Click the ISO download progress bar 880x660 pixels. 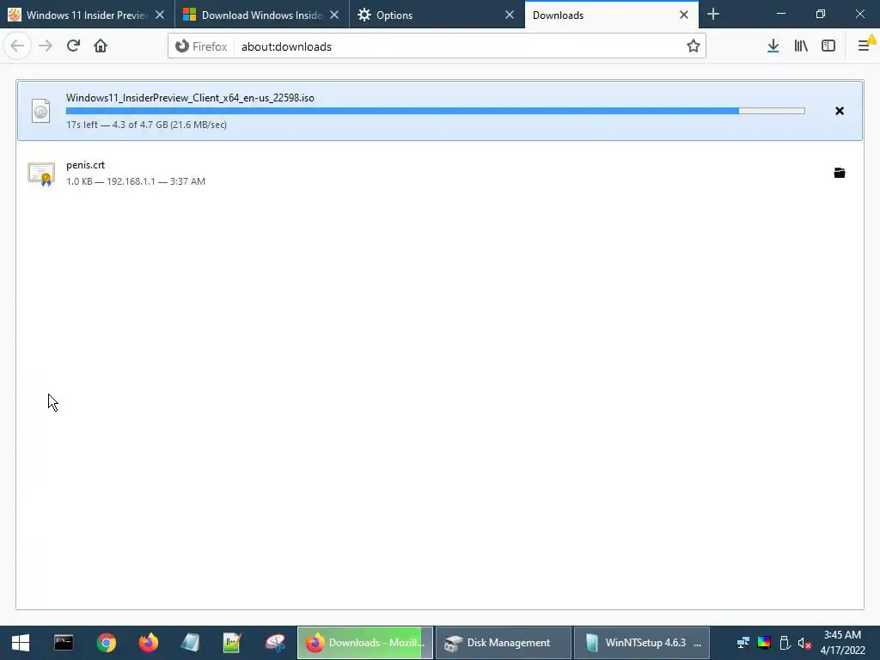point(436,111)
